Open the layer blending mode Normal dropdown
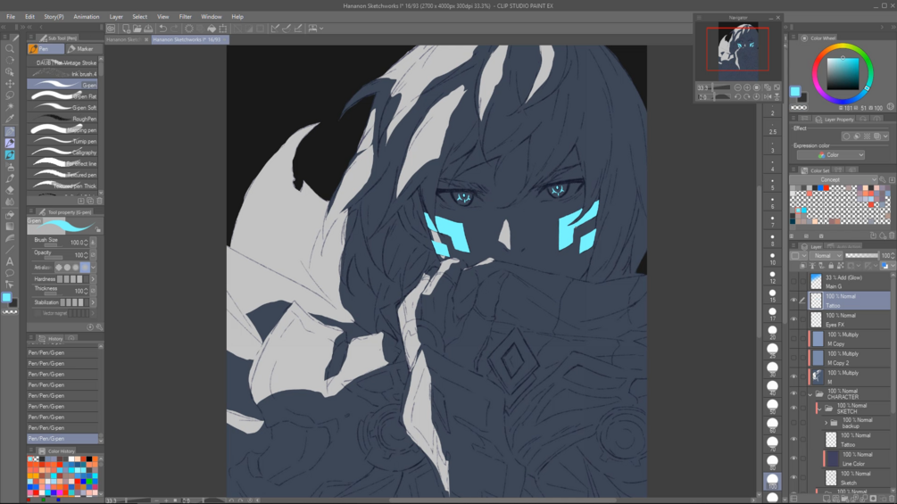Image resolution: width=897 pixels, height=504 pixels. coord(827,255)
